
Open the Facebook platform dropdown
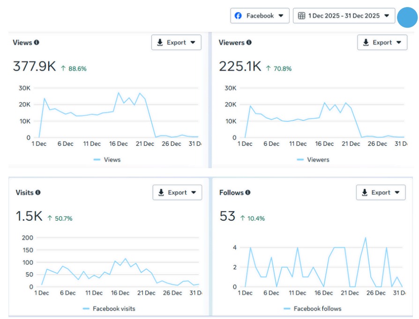click(260, 16)
